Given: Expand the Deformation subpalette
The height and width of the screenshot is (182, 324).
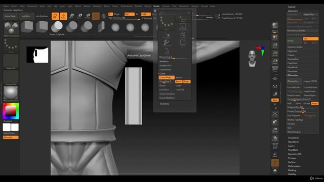Looking at the screenshot, I should pyautogui.click(x=294, y=166).
